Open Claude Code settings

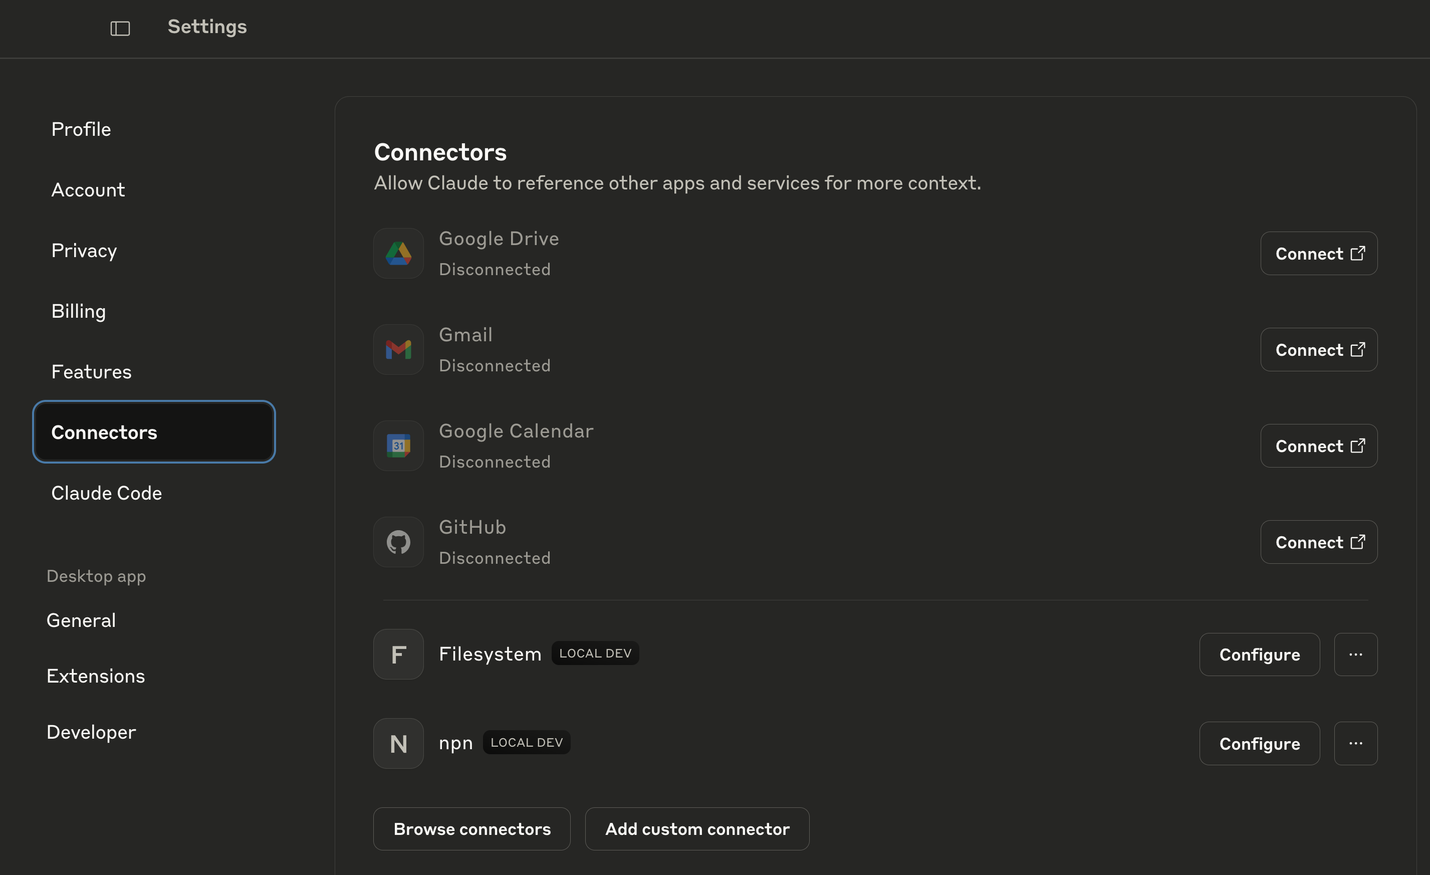click(106, 493)
